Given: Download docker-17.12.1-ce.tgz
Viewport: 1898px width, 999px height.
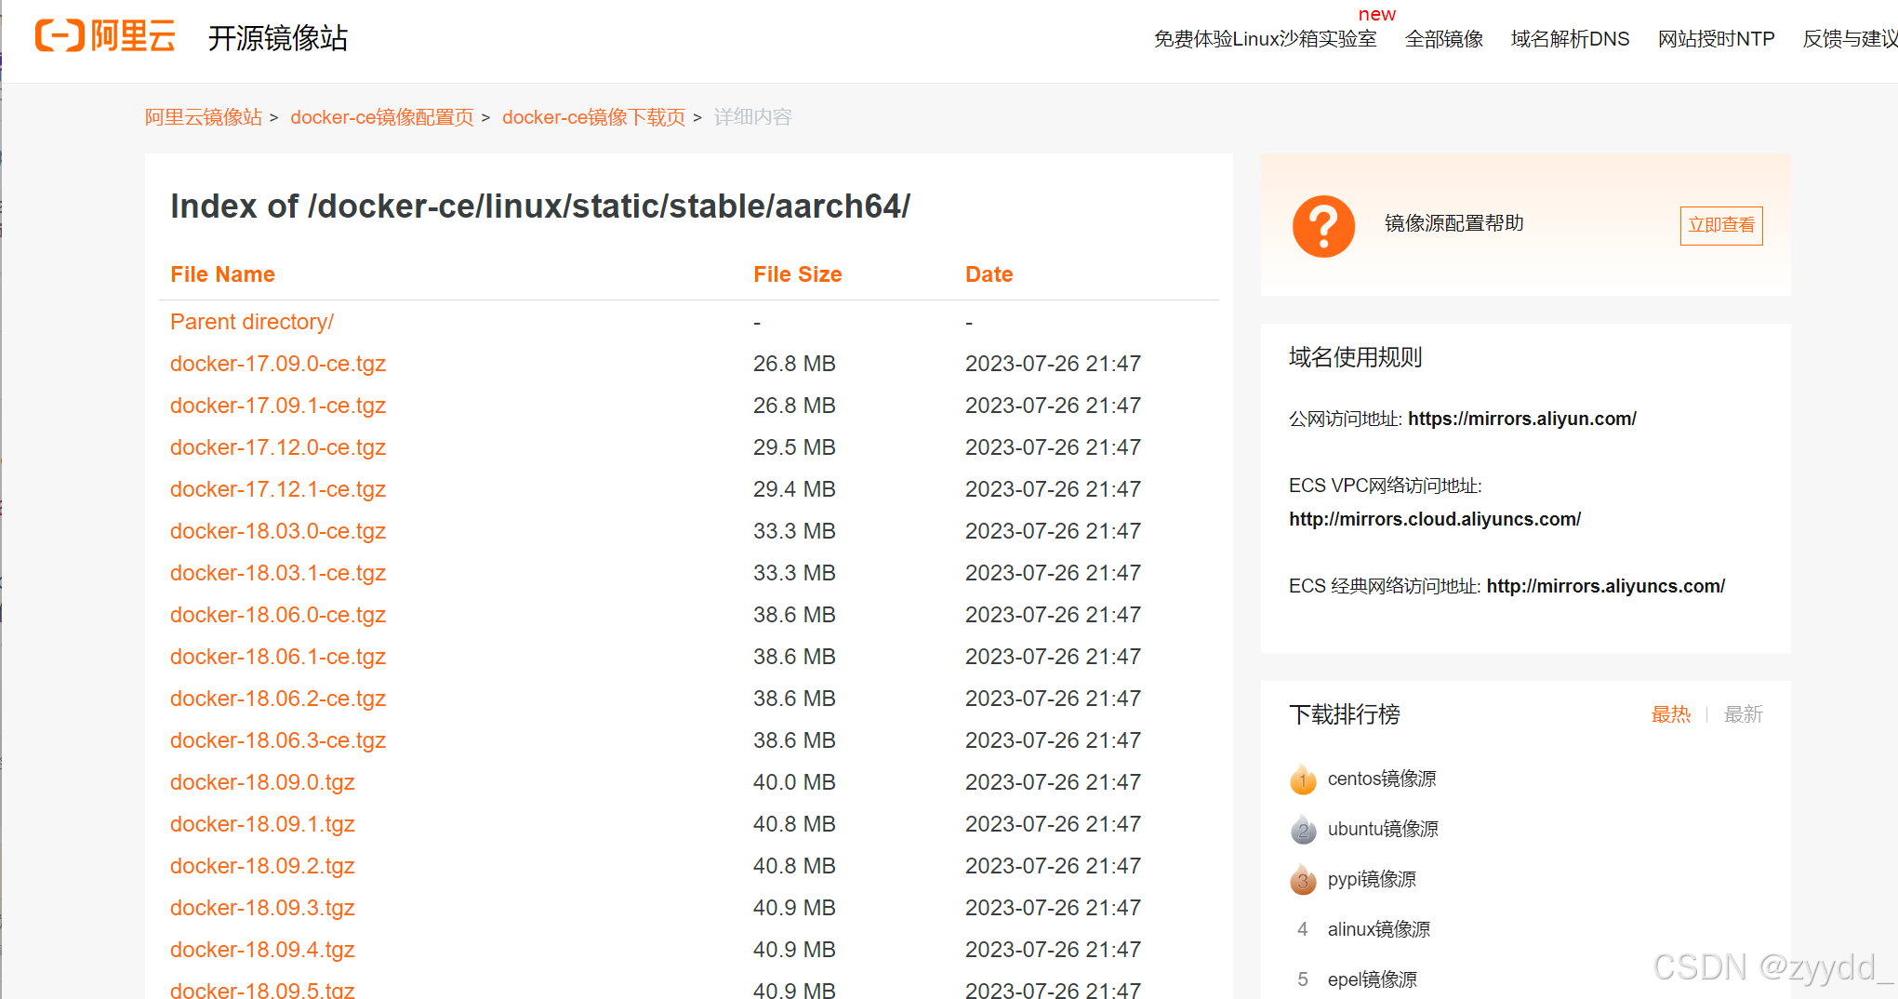Looking at the screenshot, I should (277, 489).
